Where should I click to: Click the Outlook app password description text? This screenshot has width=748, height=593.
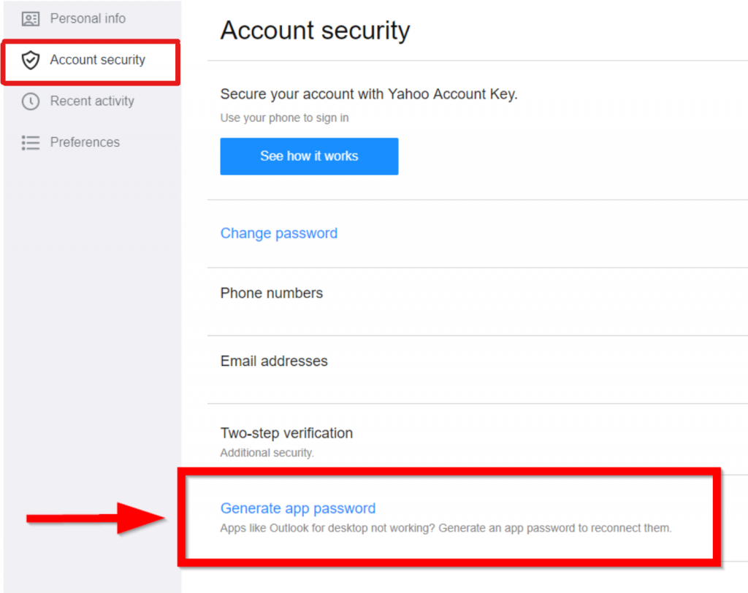pos(446,528)
